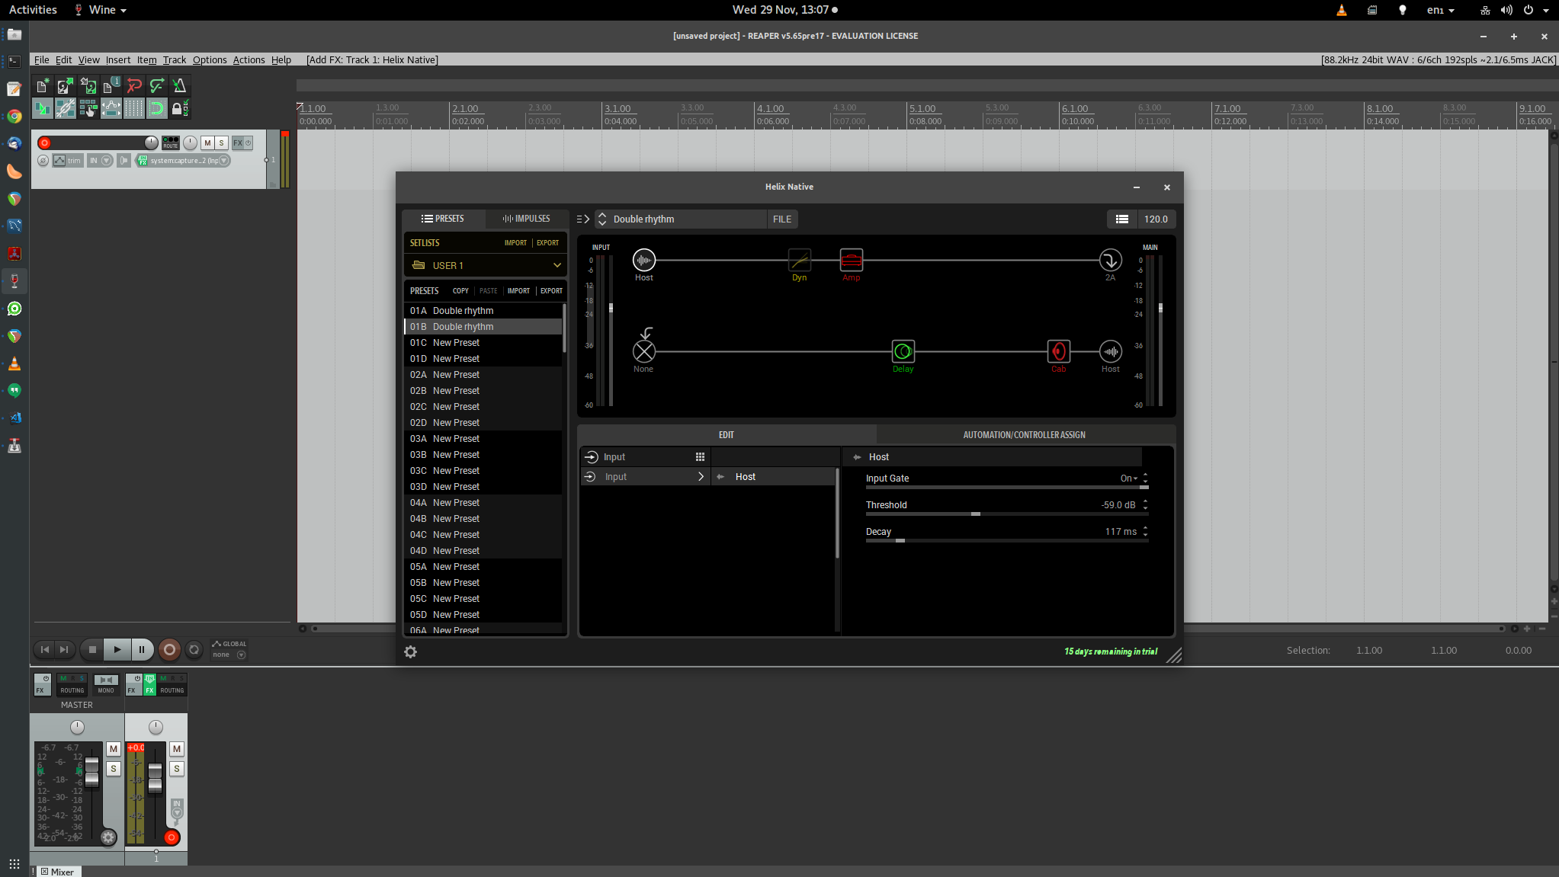Toggle record monitoring speaker icon on track 1
Image resolution: width=1559 pixels, height=877 pixels.
124,161
